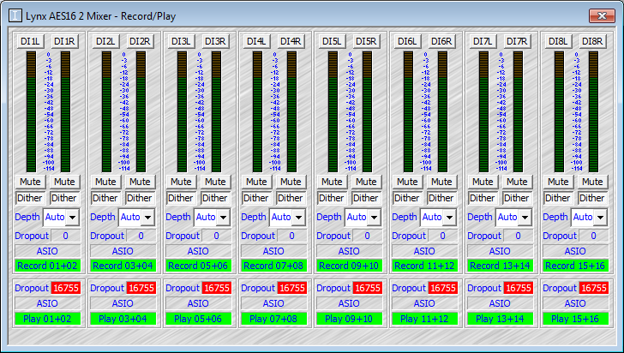Toggle Dither on the DI2L channel
Viewport: 624px width, 353px height.
[x=105, y=198]
